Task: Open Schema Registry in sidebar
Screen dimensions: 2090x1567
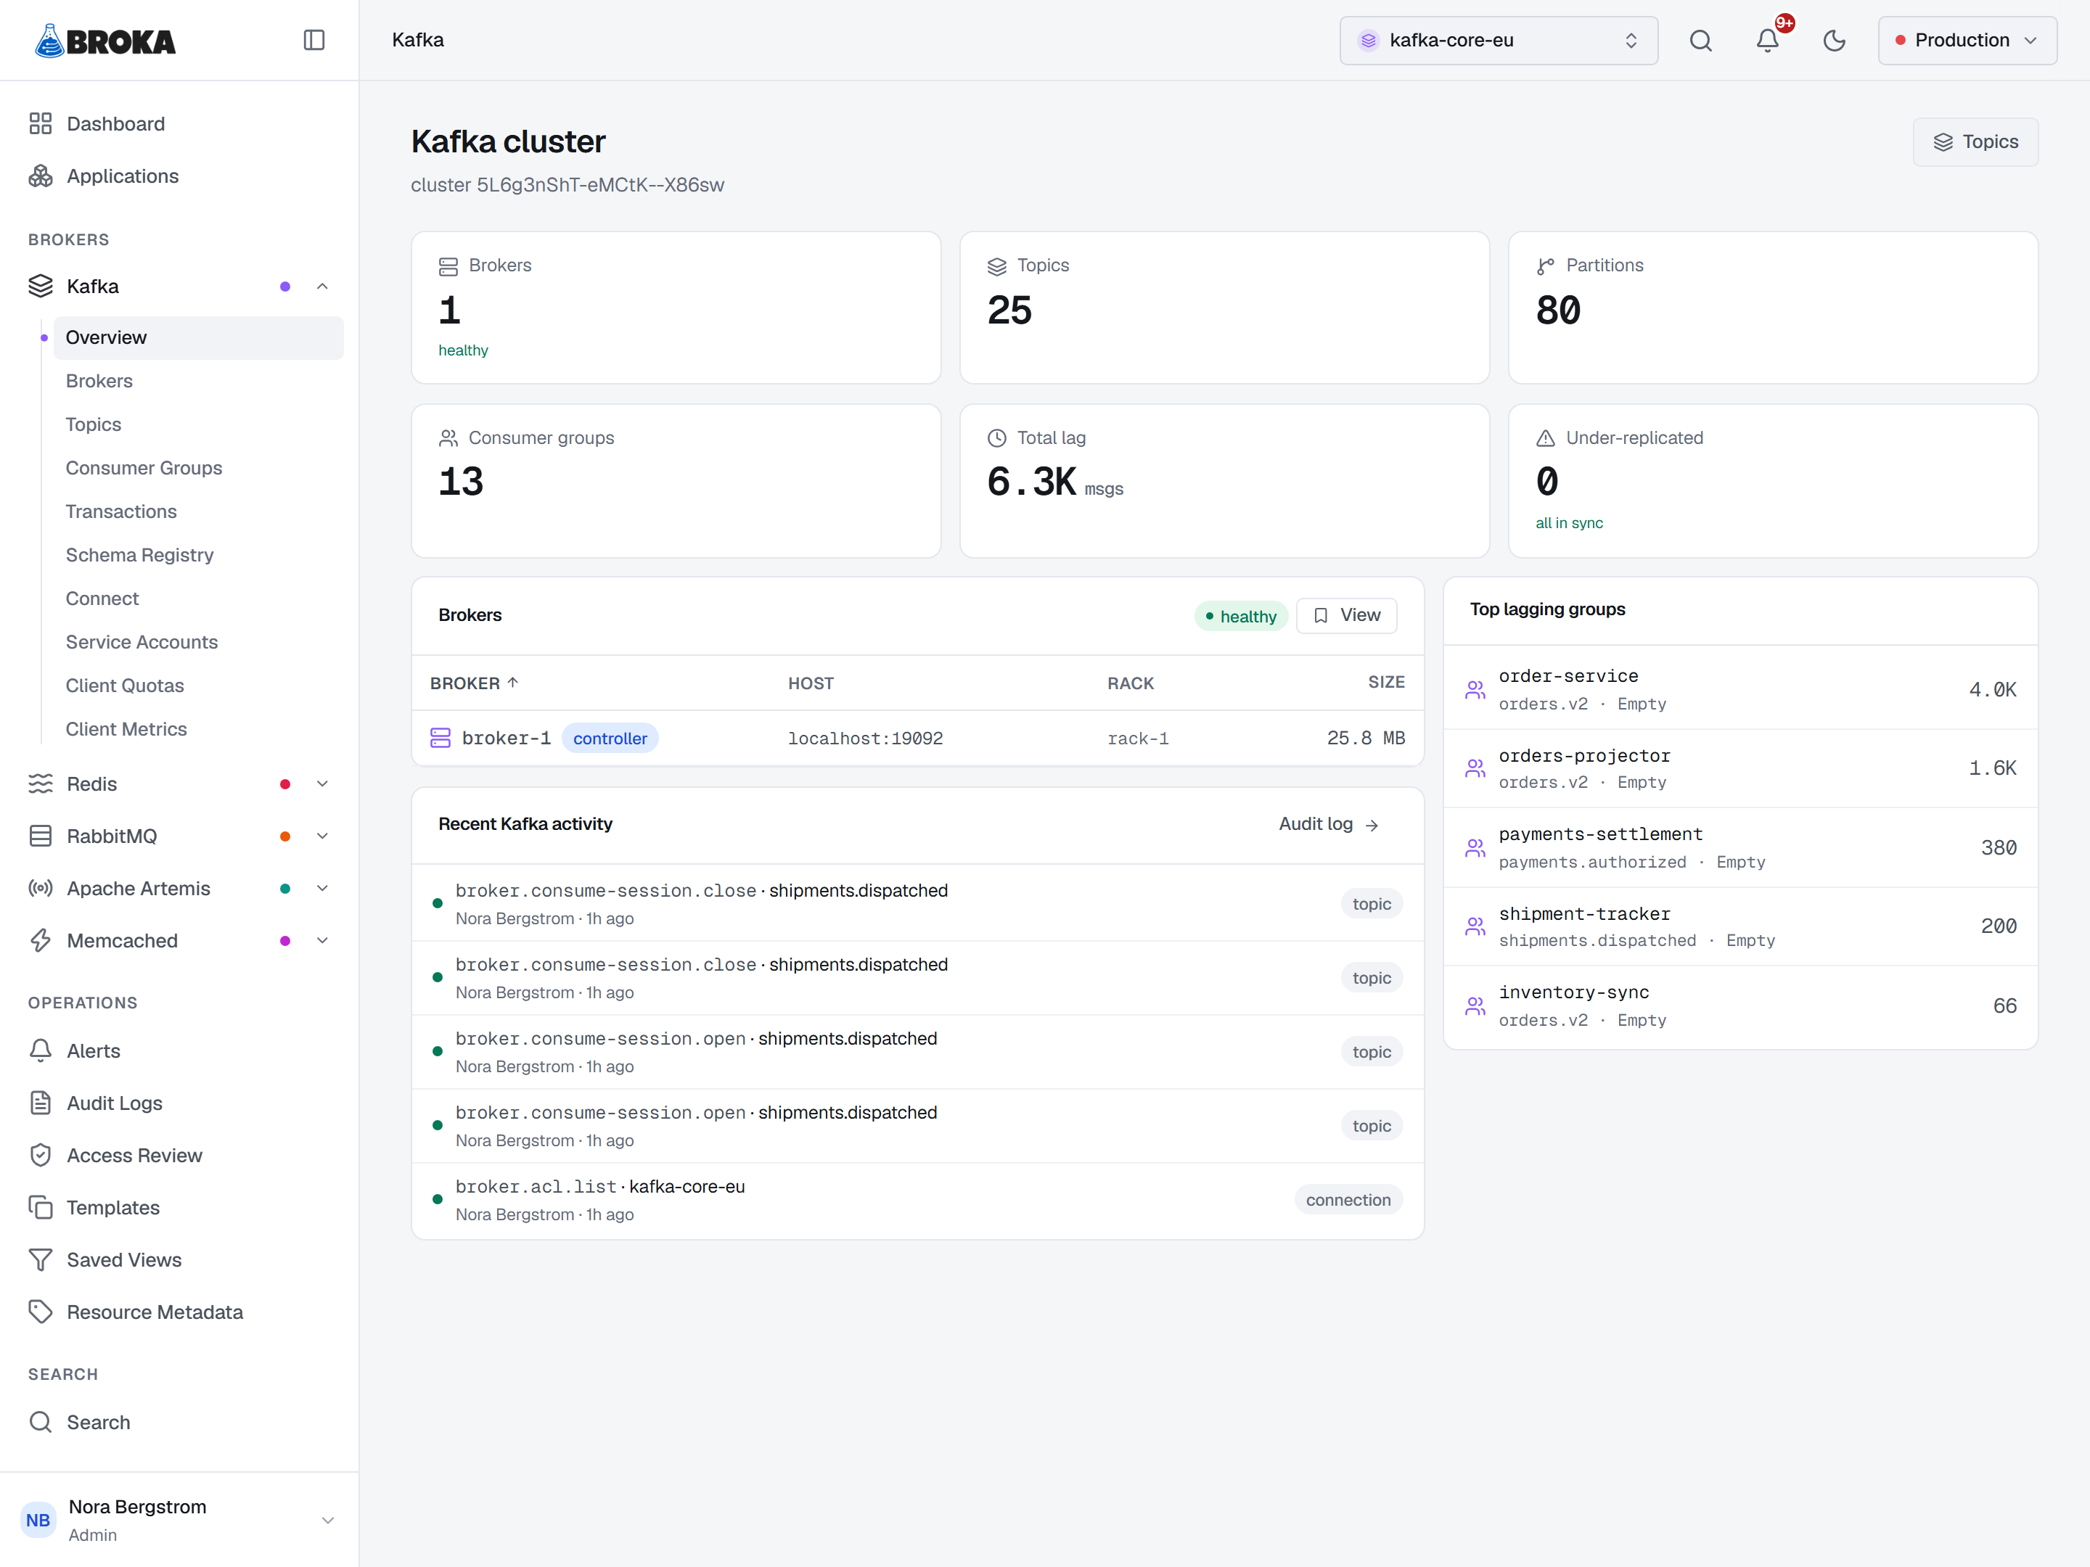Action: (198, 554)
